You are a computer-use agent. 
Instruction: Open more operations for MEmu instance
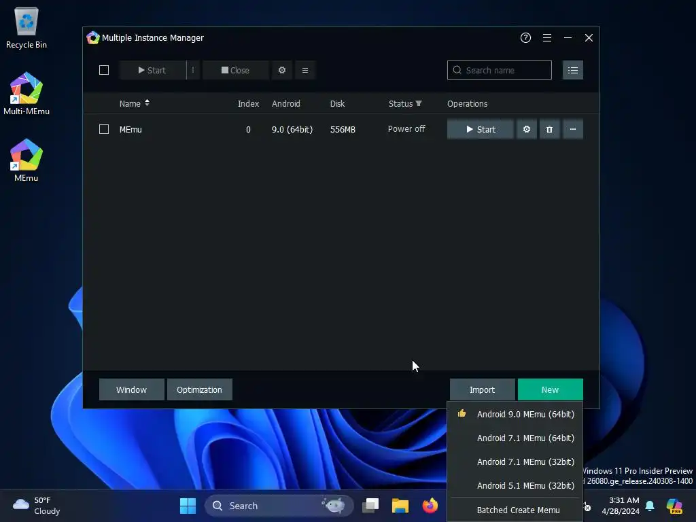tap(572, 129)
